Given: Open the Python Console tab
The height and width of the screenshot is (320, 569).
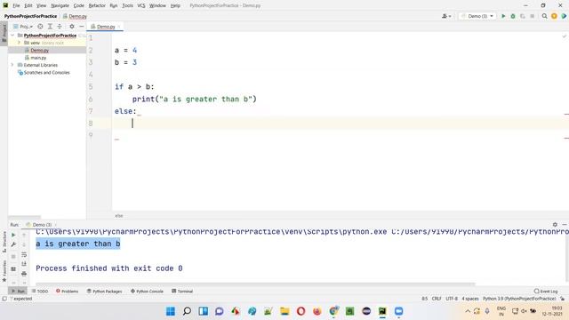Looking at the screenshot, I should pos(147,291).
